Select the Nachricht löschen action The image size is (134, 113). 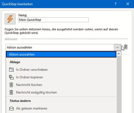[61, 85]
